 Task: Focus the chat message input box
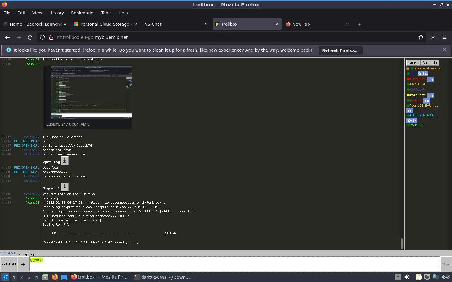[234, 264]
